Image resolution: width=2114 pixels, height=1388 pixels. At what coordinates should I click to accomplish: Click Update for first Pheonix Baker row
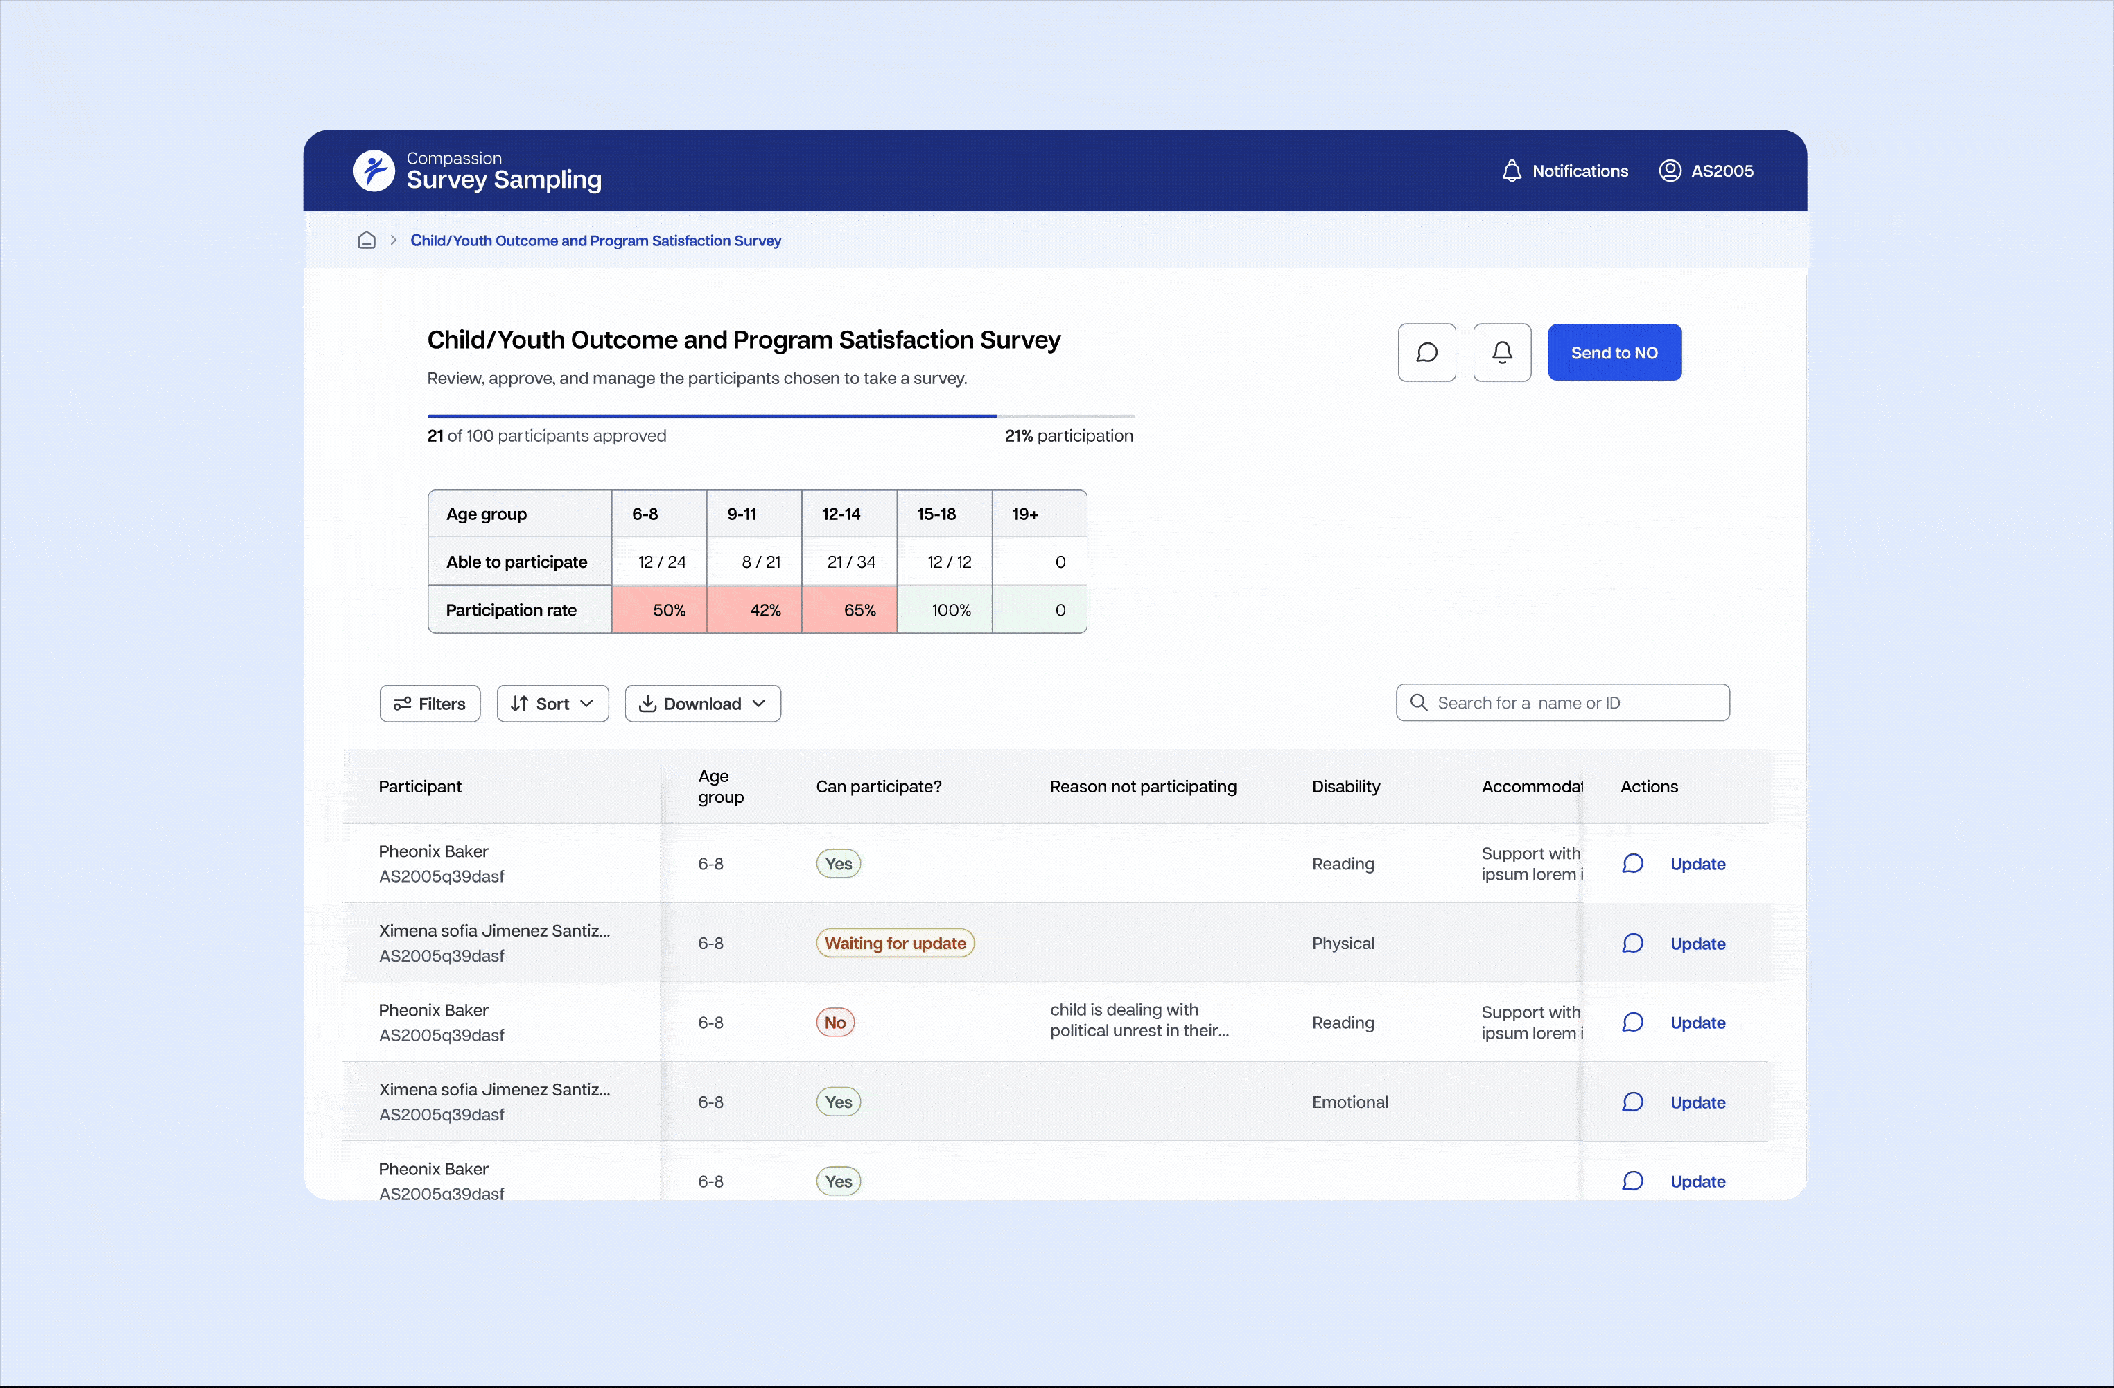click(1697, 864)
